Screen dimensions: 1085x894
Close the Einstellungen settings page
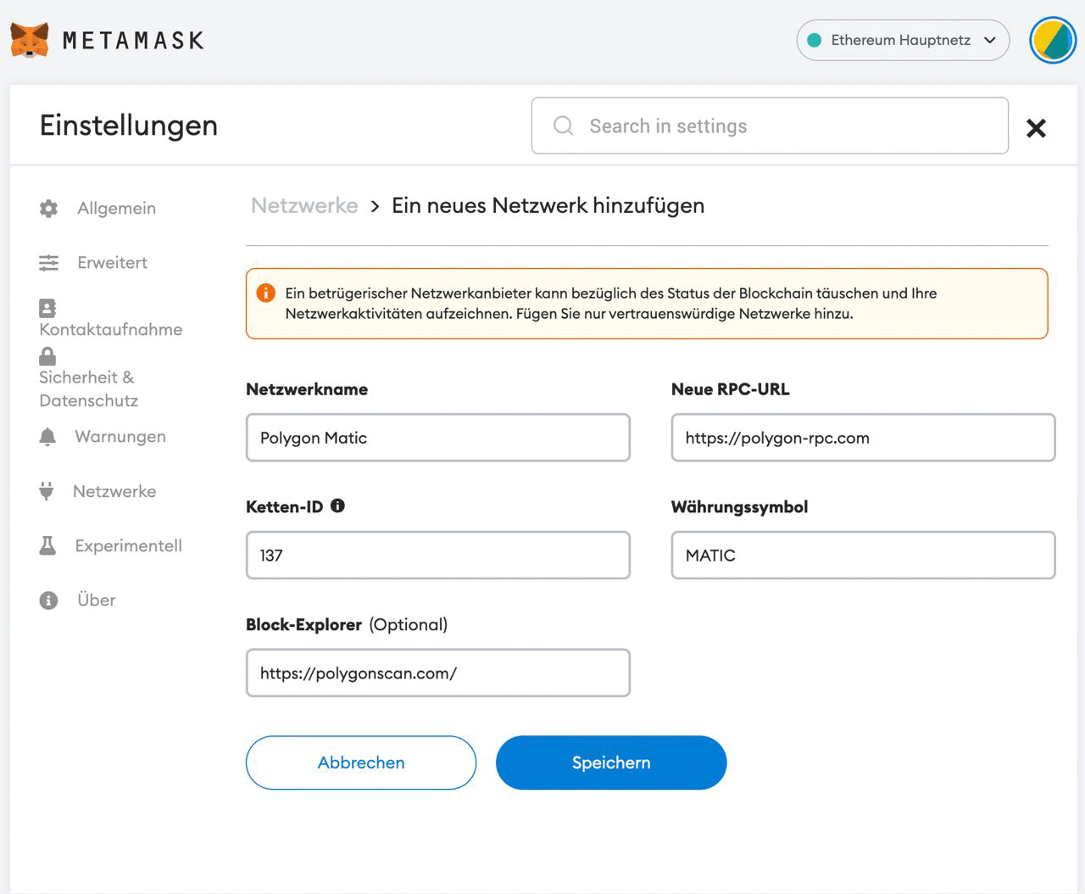coord(1036,128)
